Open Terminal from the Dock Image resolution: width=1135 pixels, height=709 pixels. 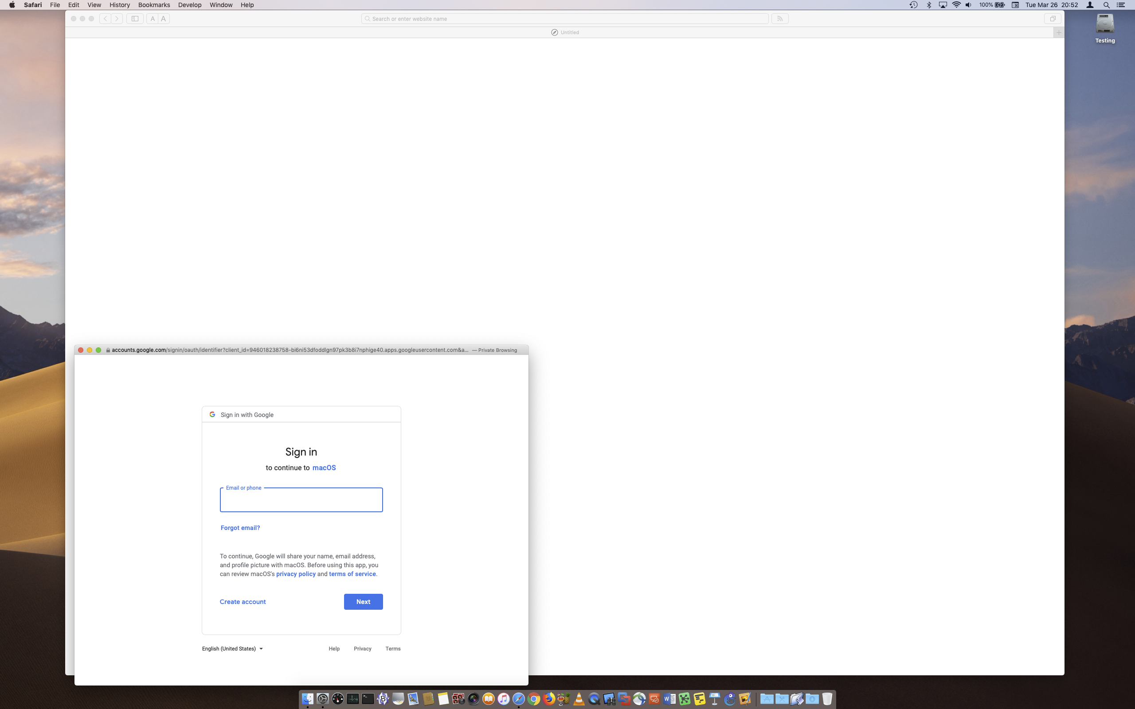click(x=368, y=699)
